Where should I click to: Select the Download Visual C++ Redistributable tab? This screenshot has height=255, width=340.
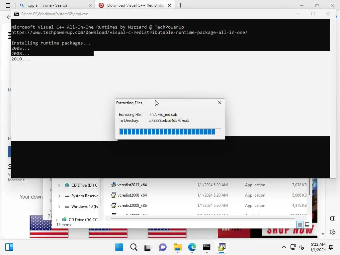point(135,5)
